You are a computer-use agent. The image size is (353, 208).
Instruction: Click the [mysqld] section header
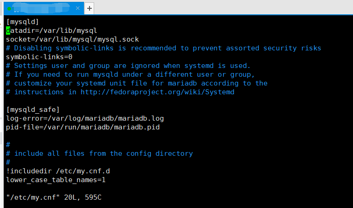pyautogui.click(x=22, y=22)
